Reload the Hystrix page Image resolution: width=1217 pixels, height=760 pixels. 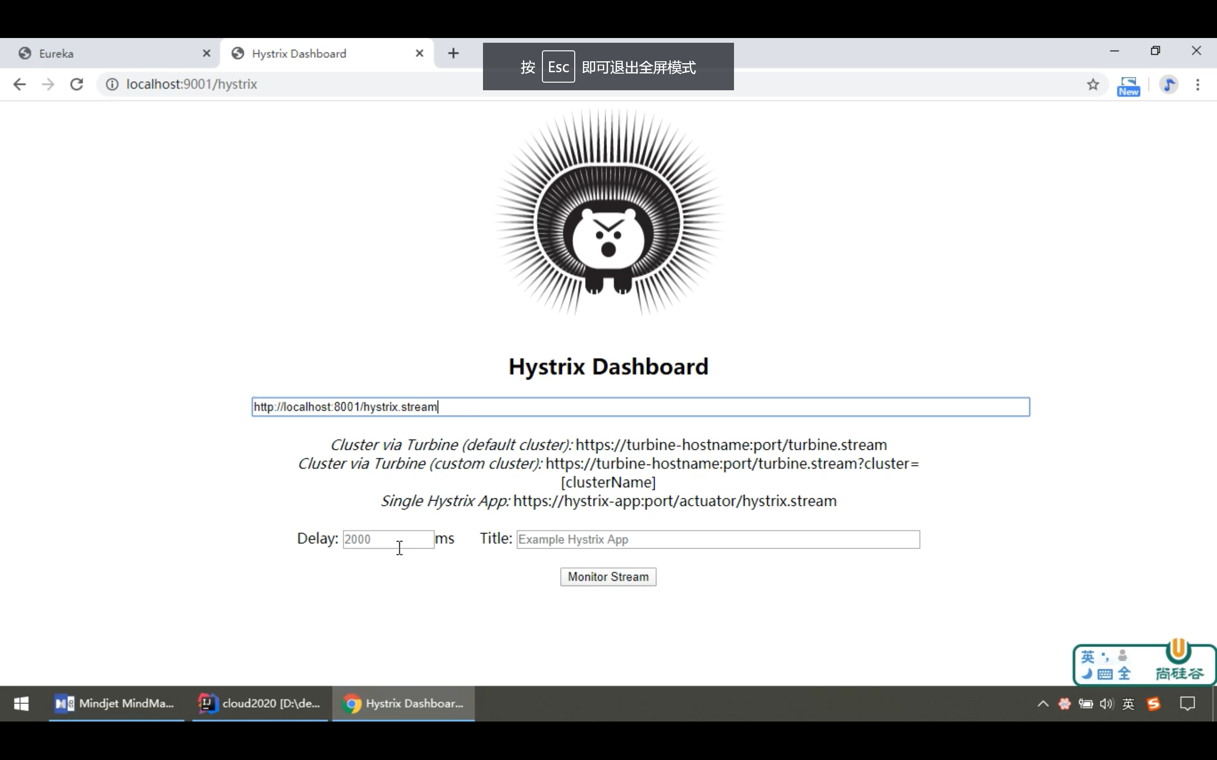(x=77, y=84)
